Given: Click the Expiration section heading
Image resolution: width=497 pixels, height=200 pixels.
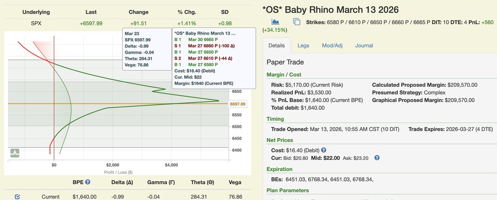Looking at the screenshot, I should click(x=279, y=169).
